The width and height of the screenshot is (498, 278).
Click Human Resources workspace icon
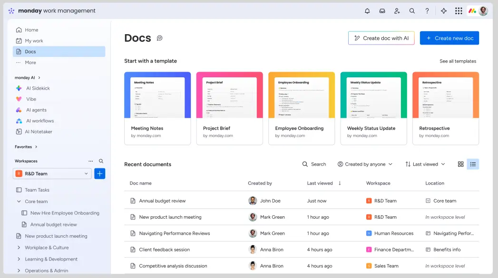tap(369, 233)
